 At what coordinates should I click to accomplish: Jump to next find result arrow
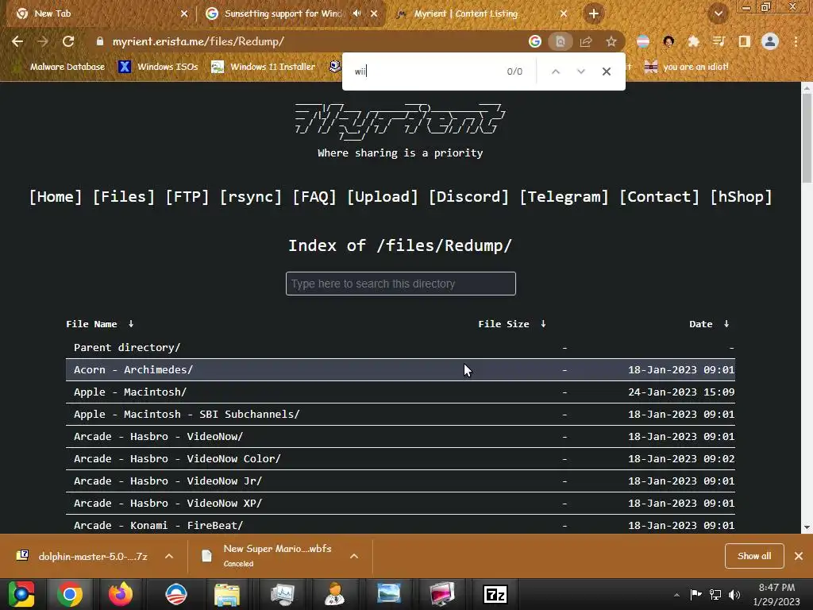580,71
